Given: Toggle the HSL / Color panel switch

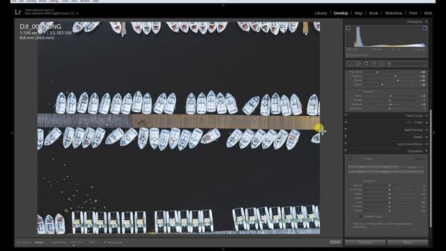Looking at the screenshot, I should click(x=346, y=122).
